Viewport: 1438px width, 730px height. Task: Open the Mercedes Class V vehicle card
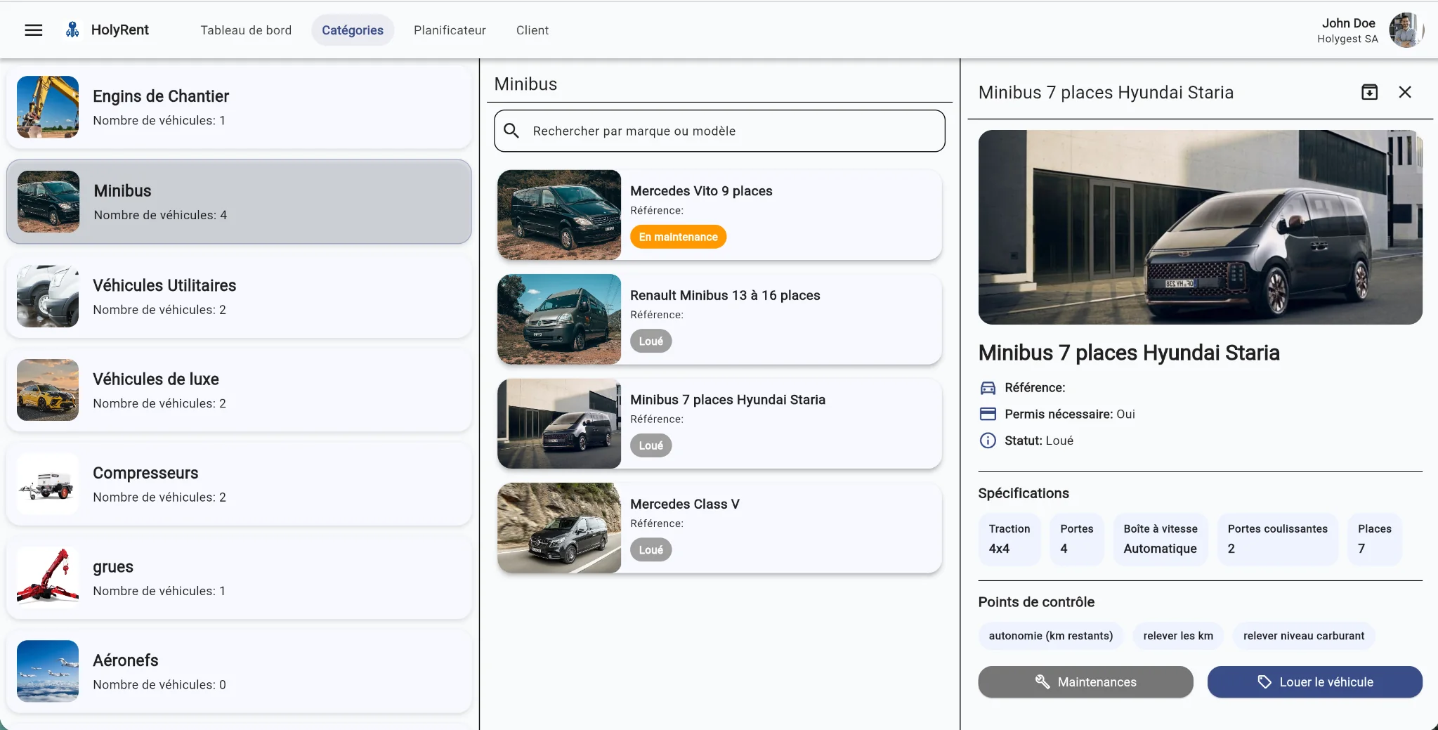(x=719, y=528)
